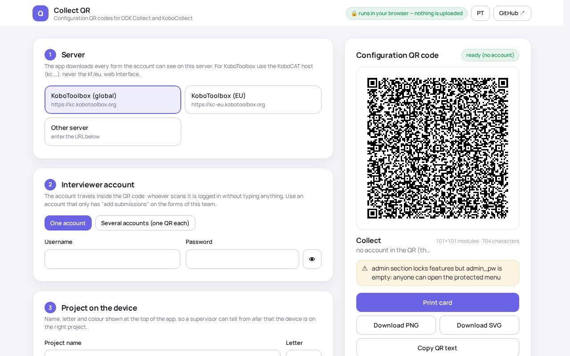Click the Collect label under QR
Viewport: 570px width, 356px height.
click(x=369, y=240)
